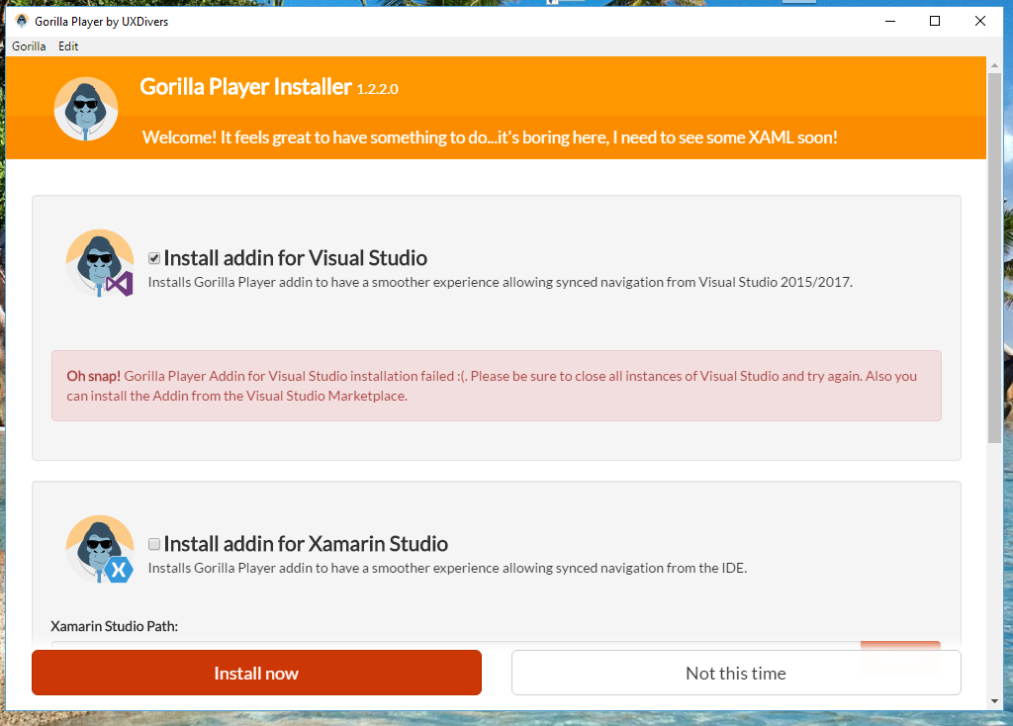This screenshot has width=1013, height=726.
Task: Minimize the Gorilla Player window
Action: point(890,21)
